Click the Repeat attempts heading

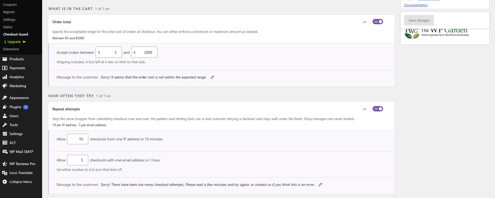pos(66,109)
